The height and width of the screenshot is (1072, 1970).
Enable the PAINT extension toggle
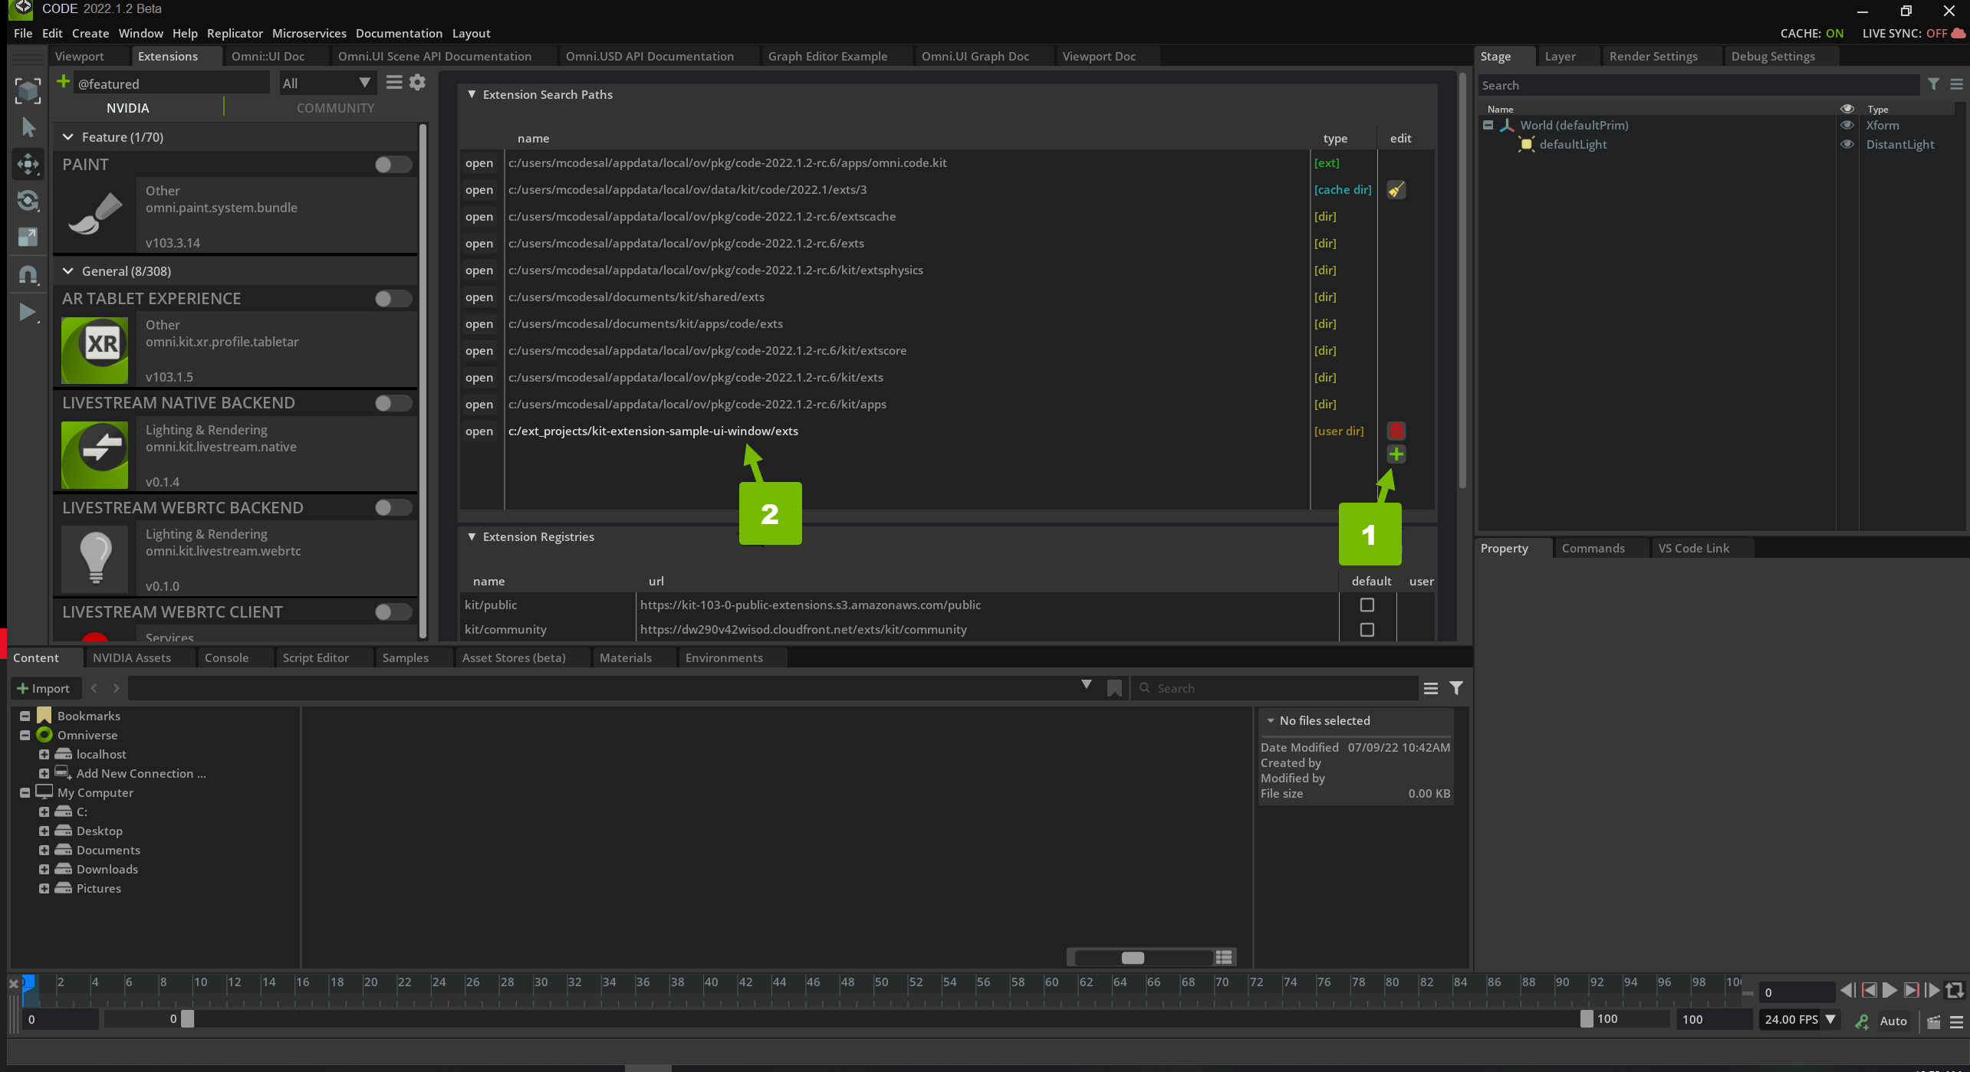tap(393, 165)
